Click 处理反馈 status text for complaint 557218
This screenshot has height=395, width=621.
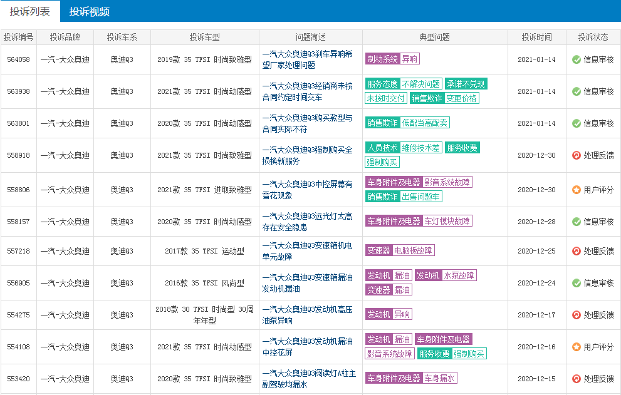(598, 251)
